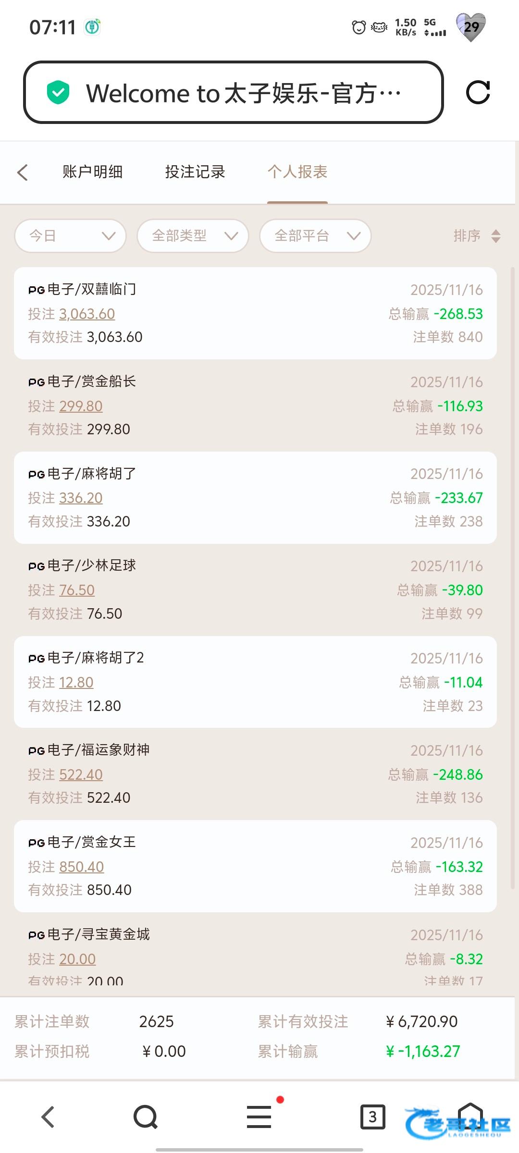Select the 个人报表 tab
The height and width of the screenshot is (1153, 519).
pos(297,172)
